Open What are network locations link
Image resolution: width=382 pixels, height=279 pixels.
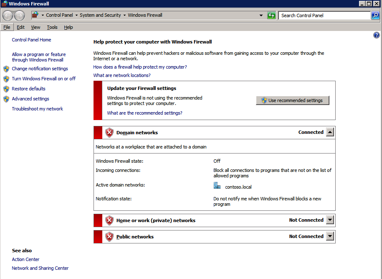(122, 75)
